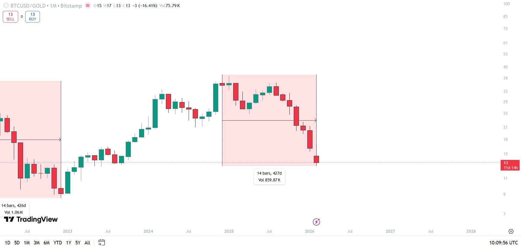521x249 pixels.
Task: Show the 5Y time range
Action: (x=78, y=243)
